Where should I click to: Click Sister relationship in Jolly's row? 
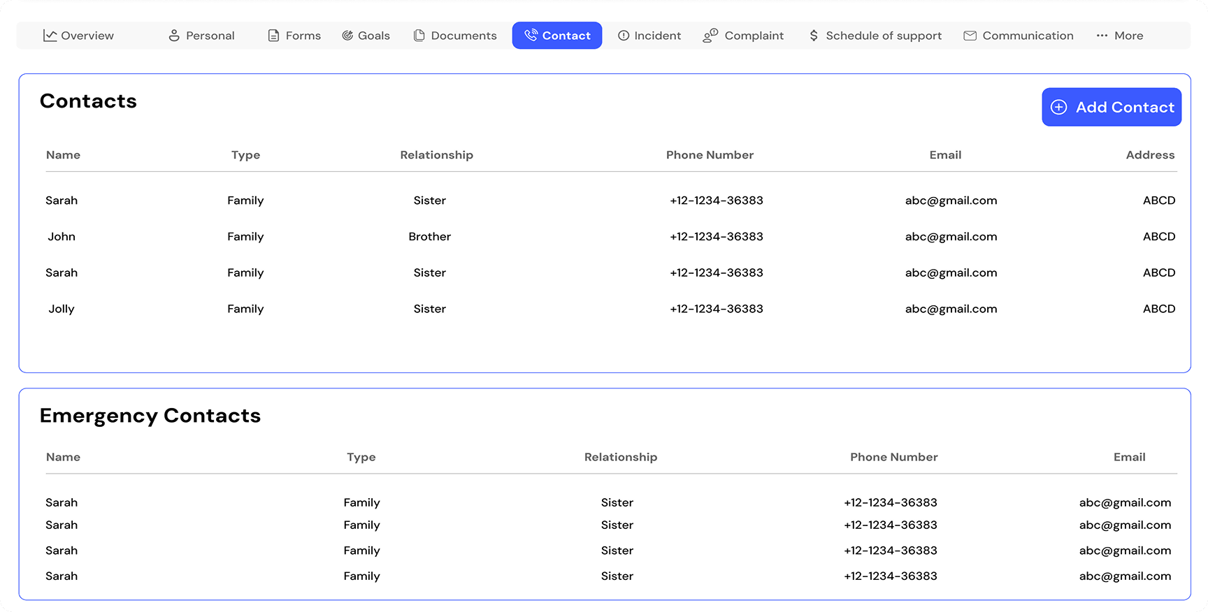pos(430,309)
